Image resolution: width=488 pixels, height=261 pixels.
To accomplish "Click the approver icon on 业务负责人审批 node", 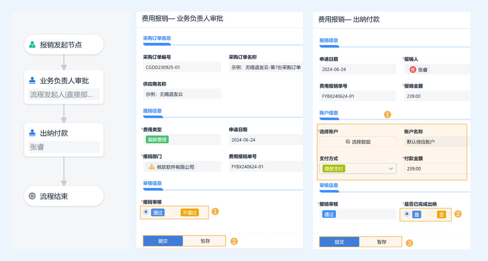I will coord(33,80).
